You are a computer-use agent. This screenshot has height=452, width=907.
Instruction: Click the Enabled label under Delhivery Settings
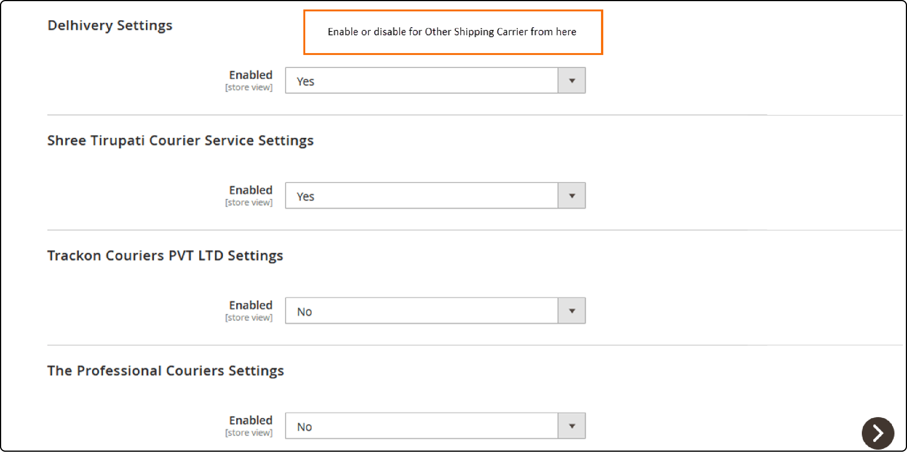click(x=251, y=75)
